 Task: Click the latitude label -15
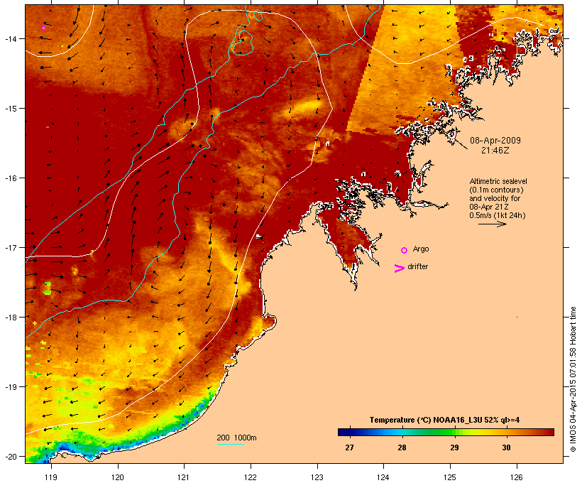[10, 109]
